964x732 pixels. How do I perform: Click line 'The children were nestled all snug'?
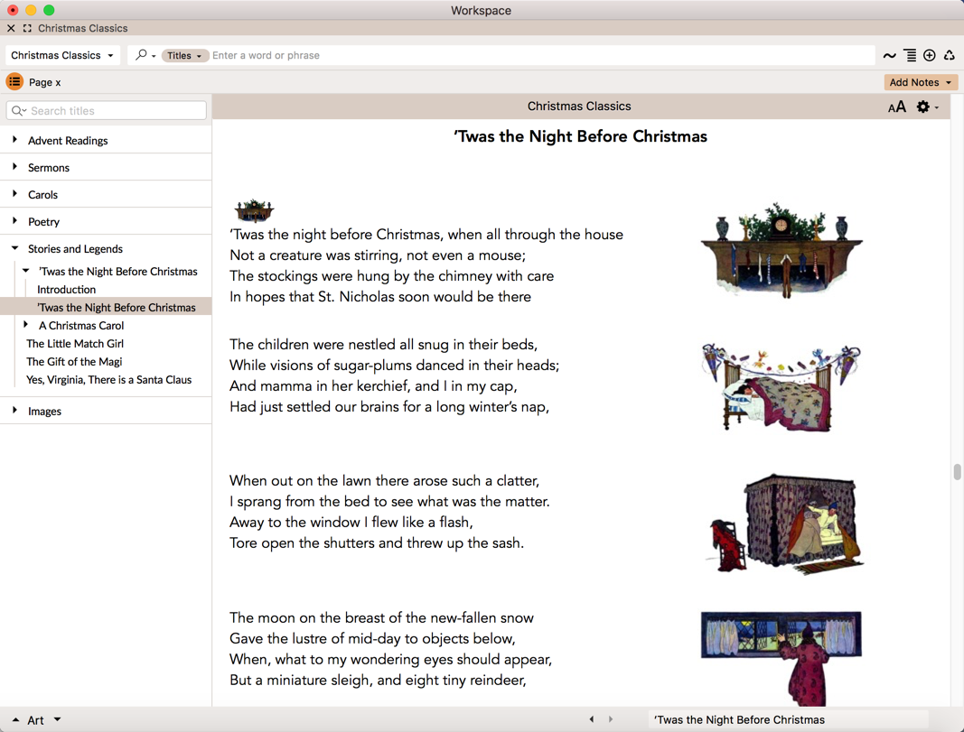[384, 345]
